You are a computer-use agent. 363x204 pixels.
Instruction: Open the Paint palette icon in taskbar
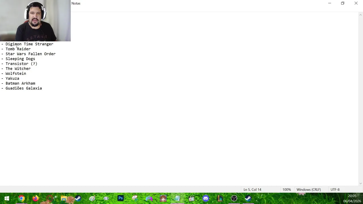tap(92, 198)
